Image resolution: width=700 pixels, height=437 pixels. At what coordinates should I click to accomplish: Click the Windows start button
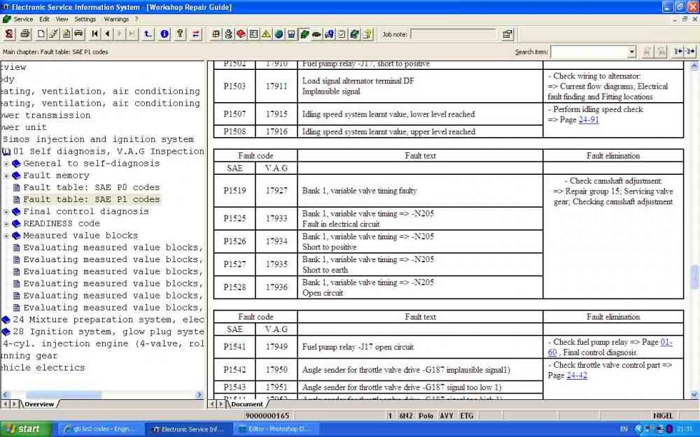click(x=23, y=429)
